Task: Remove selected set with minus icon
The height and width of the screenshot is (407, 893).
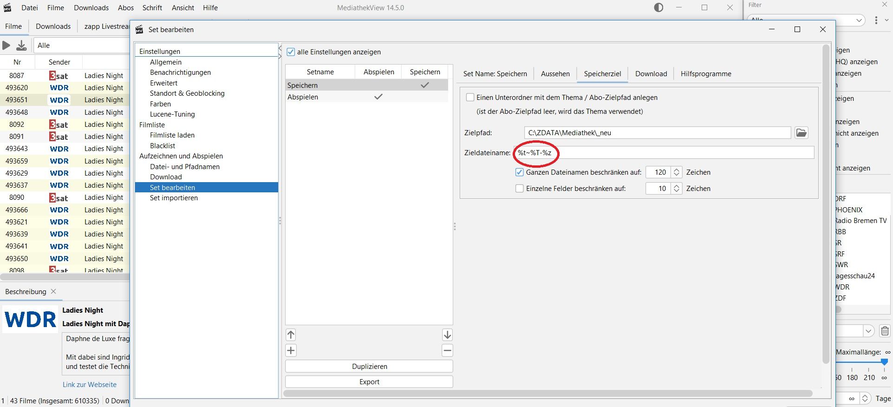Action: pyautogui.click(x=447, y=351)
